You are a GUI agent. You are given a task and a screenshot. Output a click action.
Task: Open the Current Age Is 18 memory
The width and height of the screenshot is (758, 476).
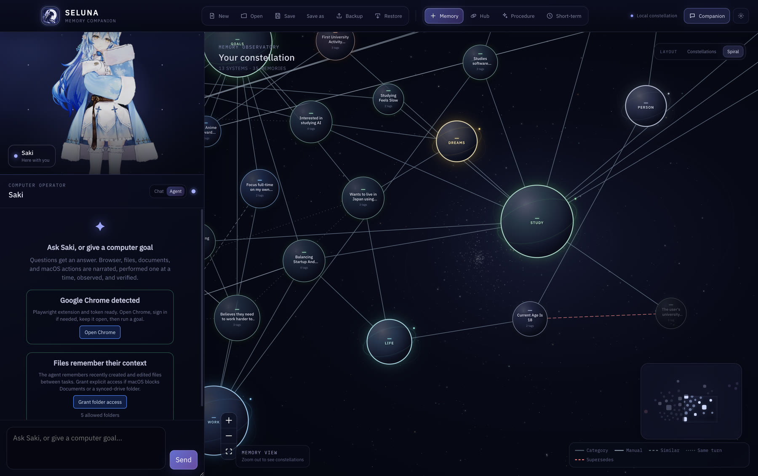[x=530, y=319]
